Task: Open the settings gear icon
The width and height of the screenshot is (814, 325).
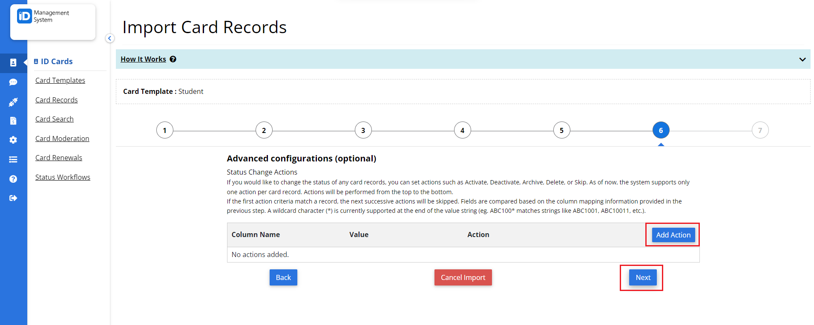Action: 13,140
